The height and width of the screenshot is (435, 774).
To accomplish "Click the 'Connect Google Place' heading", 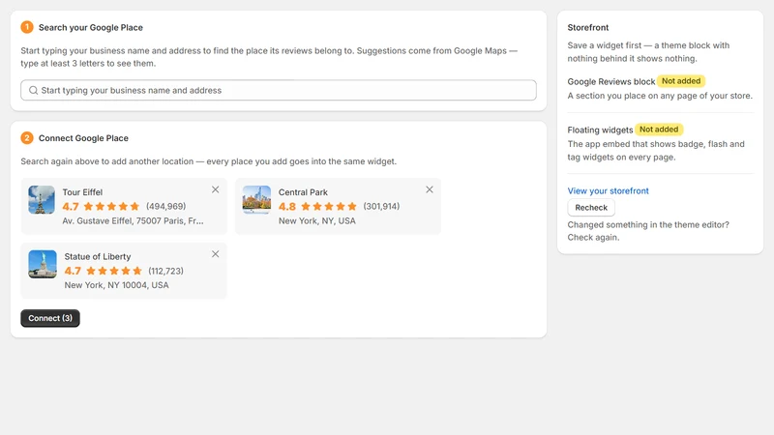I will click(83, 138).
